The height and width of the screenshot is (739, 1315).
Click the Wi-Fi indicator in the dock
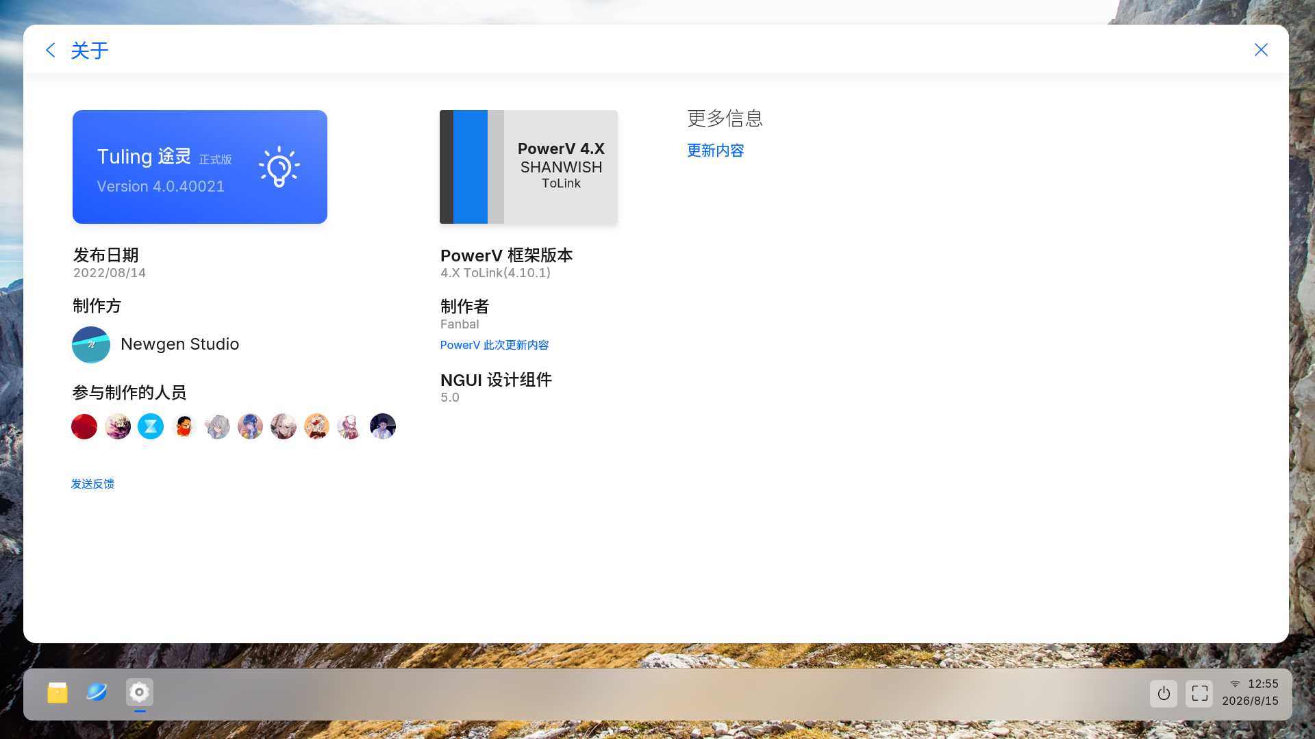click(x=1235, y=684)
